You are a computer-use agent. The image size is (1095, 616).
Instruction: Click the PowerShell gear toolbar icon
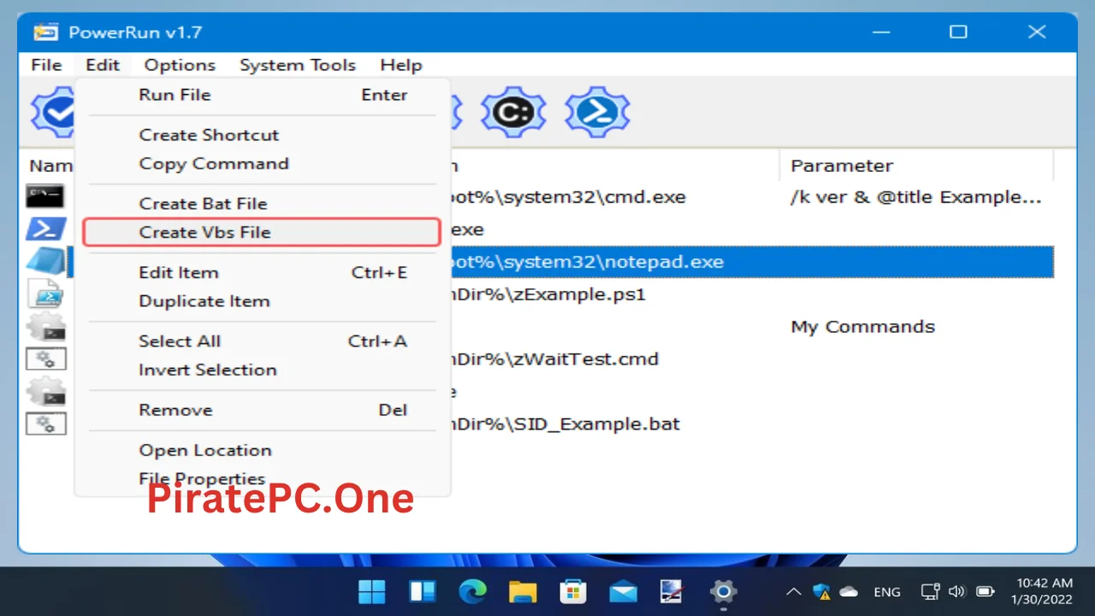tap(597, 112)
